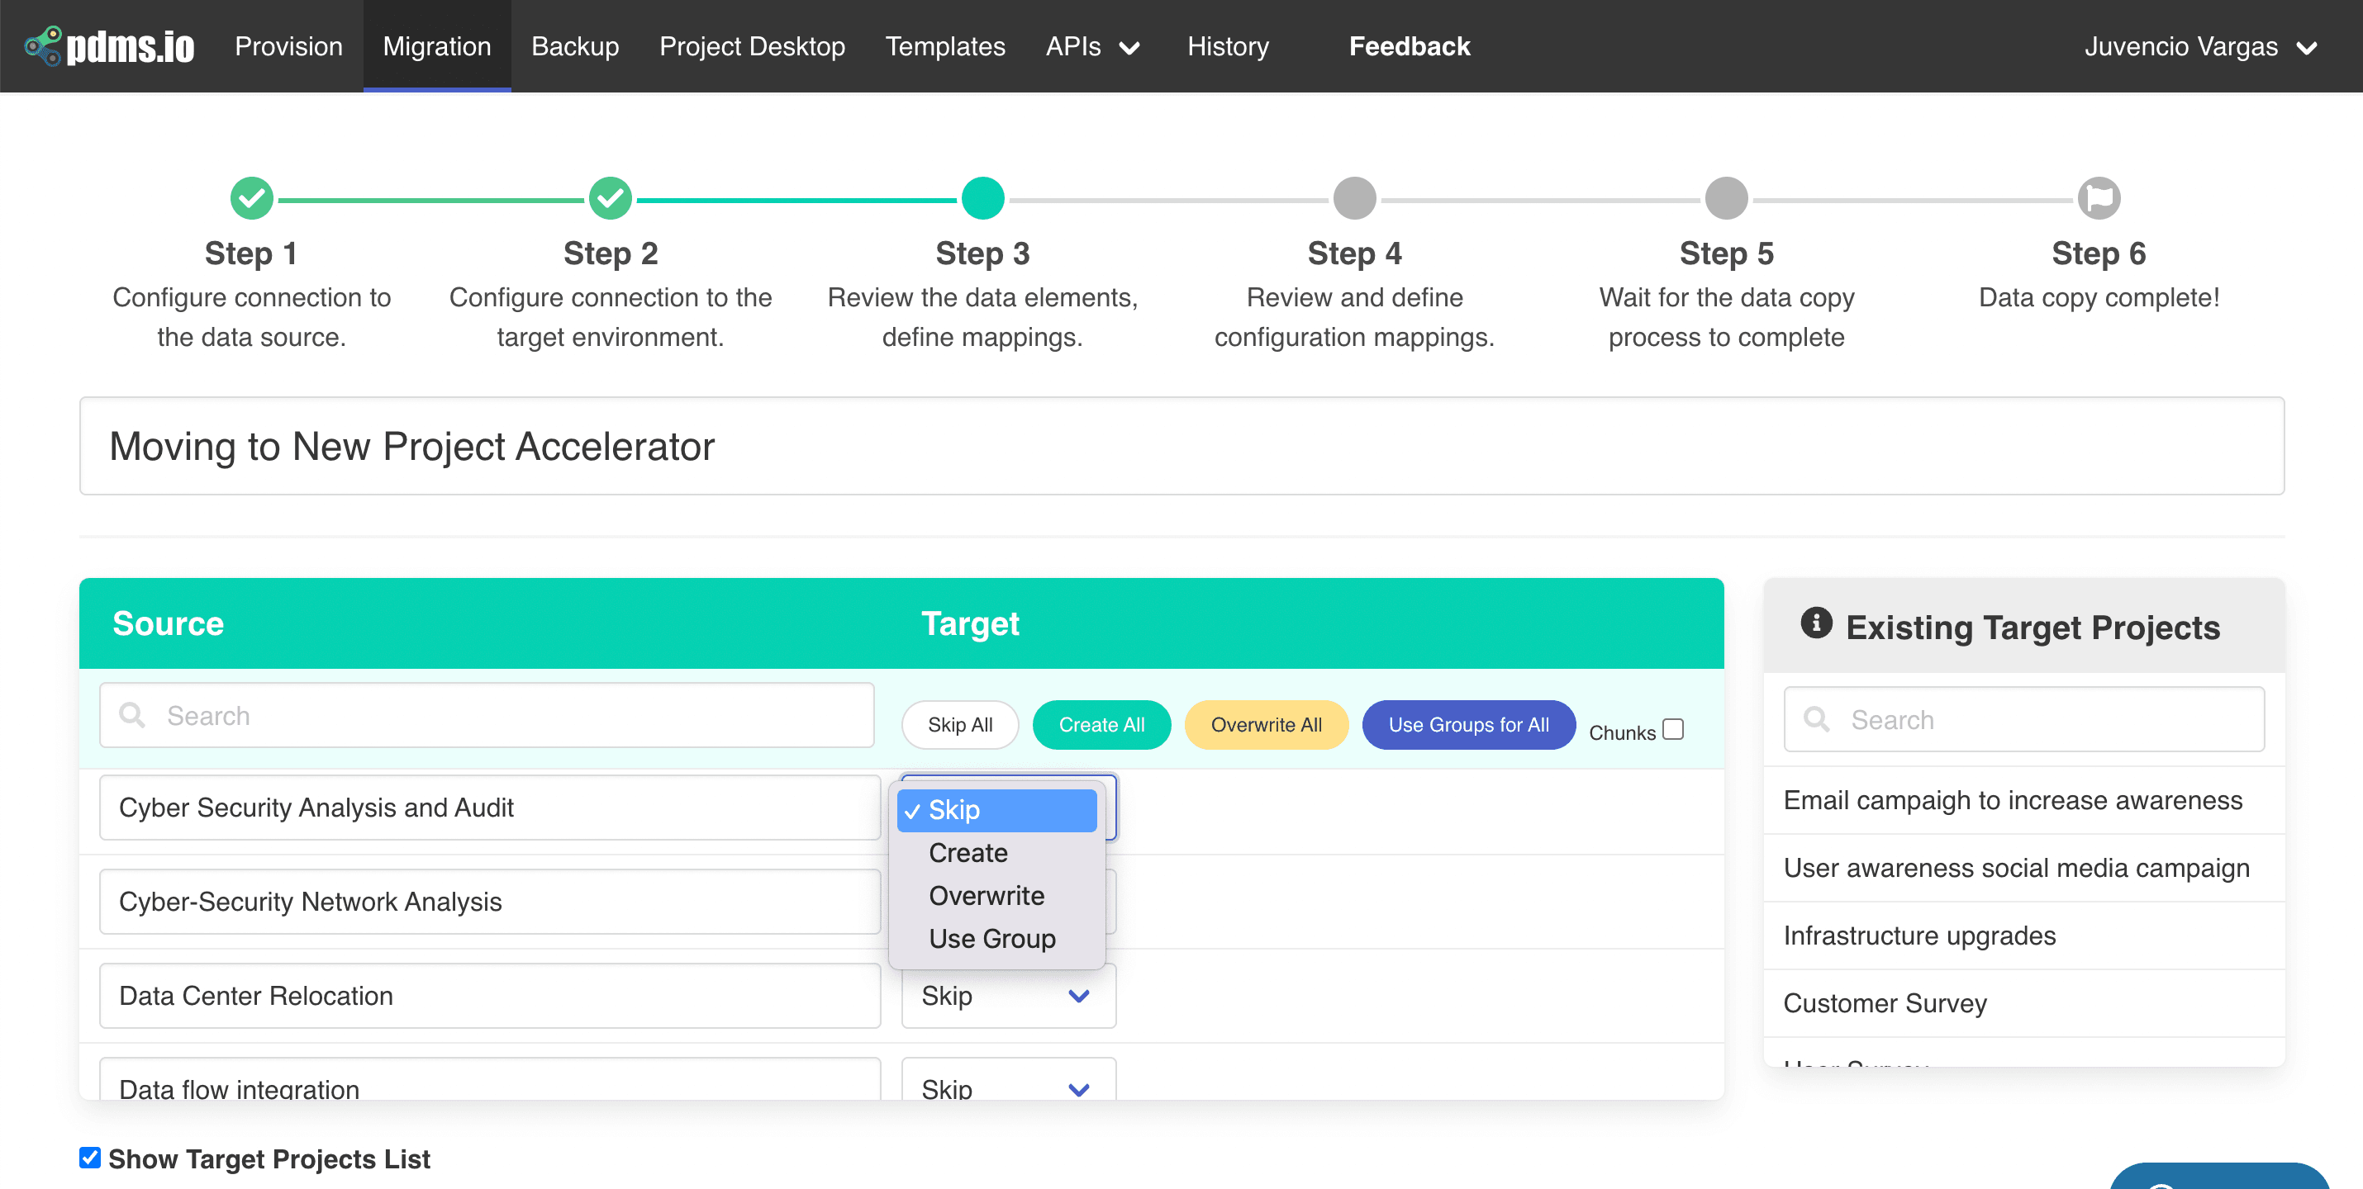Click the Step 3 active circle marker
This screenshot has width=2363, height=1189.
(982, 198)
